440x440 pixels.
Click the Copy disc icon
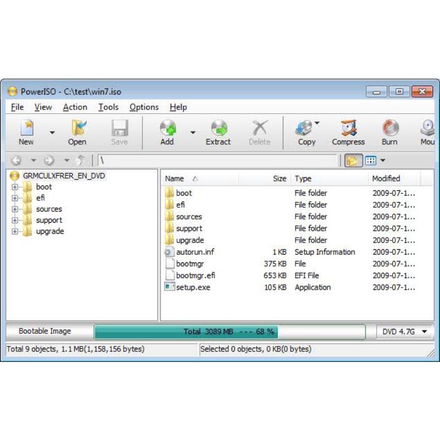pyautogui.click(x=304, y=128)
